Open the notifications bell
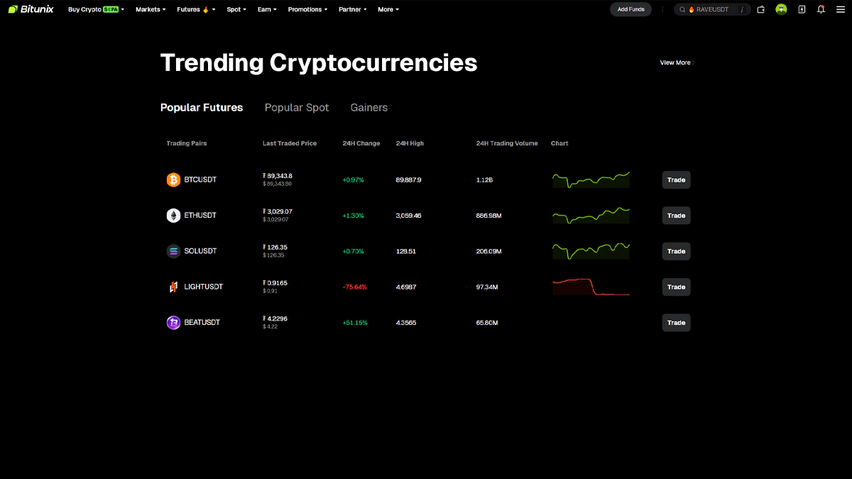This screenshot has height=479, width=852. 821,9
